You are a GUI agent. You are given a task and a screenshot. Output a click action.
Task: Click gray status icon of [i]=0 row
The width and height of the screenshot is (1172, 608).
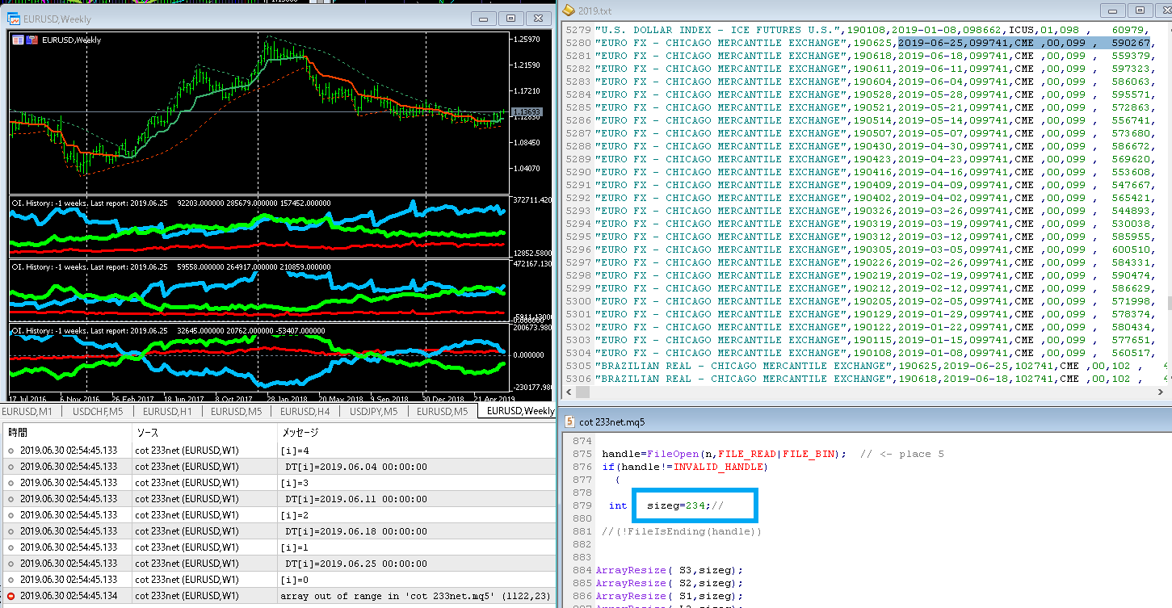[x=11, y=580]
